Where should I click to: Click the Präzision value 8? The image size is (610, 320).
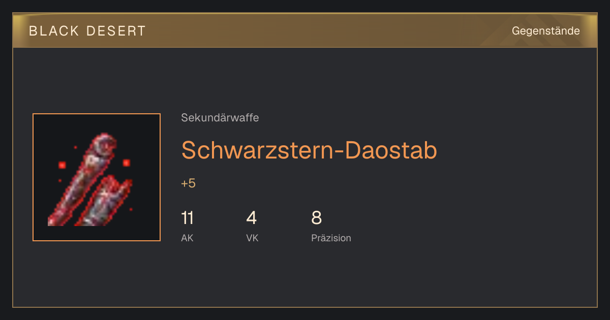click(317, 218)
